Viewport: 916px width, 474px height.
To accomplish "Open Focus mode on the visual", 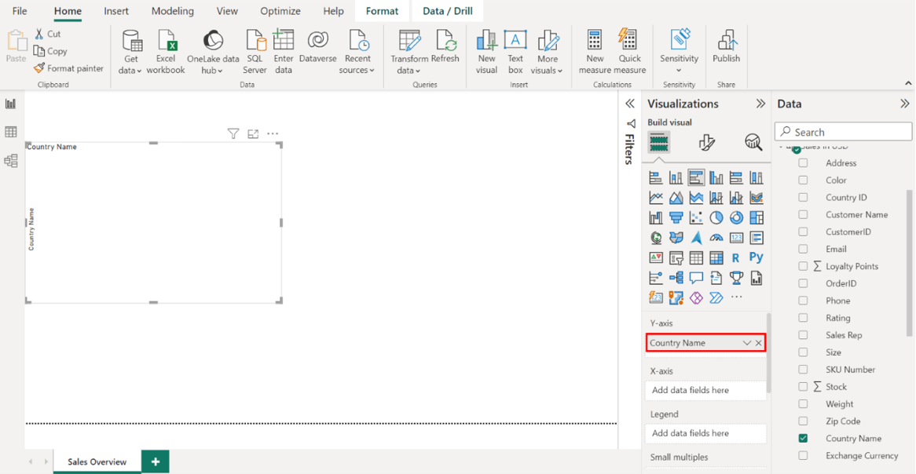I will click(253, 134).
